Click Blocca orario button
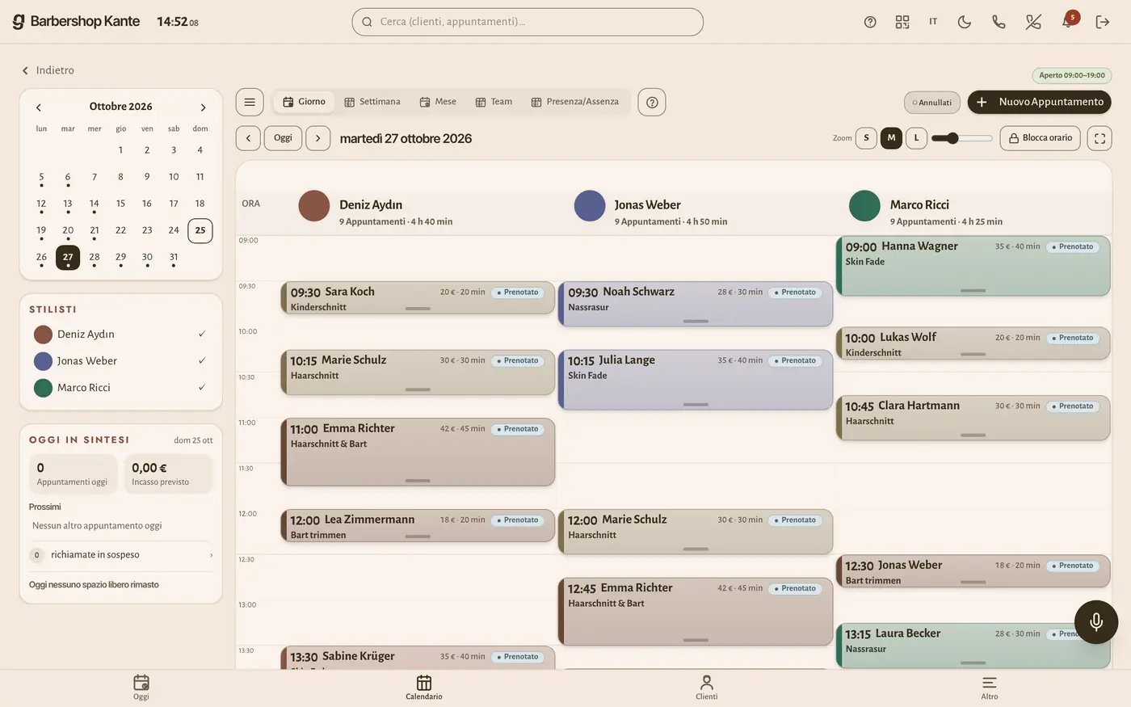This screenshot has height=707, width=1131. (1041, 138)
